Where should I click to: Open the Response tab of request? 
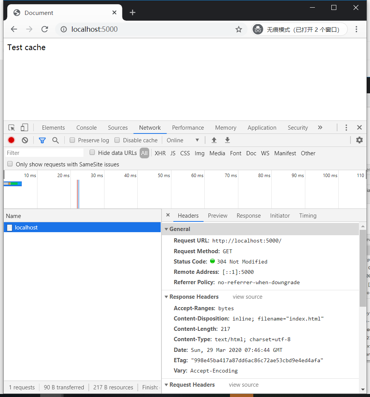(x=249, y=215)
